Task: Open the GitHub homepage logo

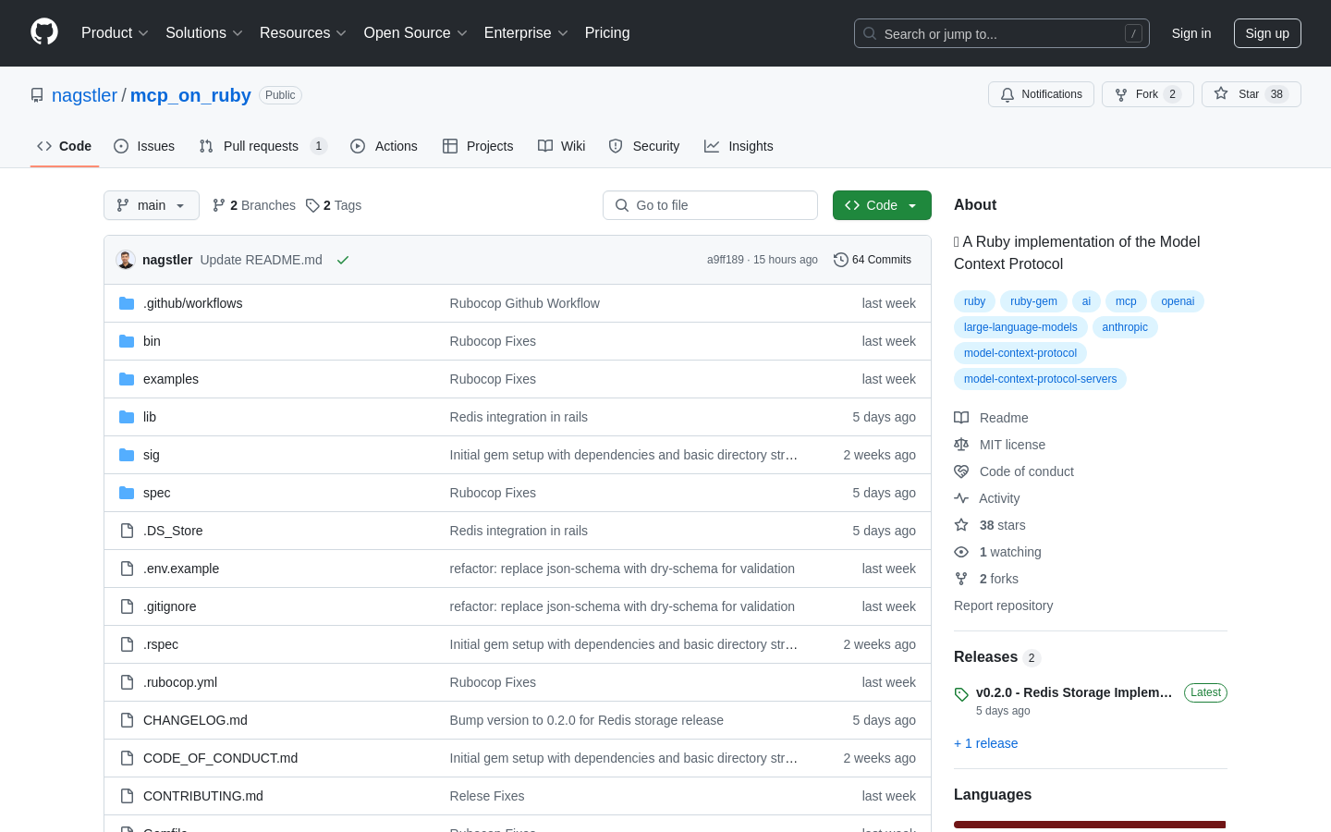Action: pyautogui.click(x=44, y=32)
